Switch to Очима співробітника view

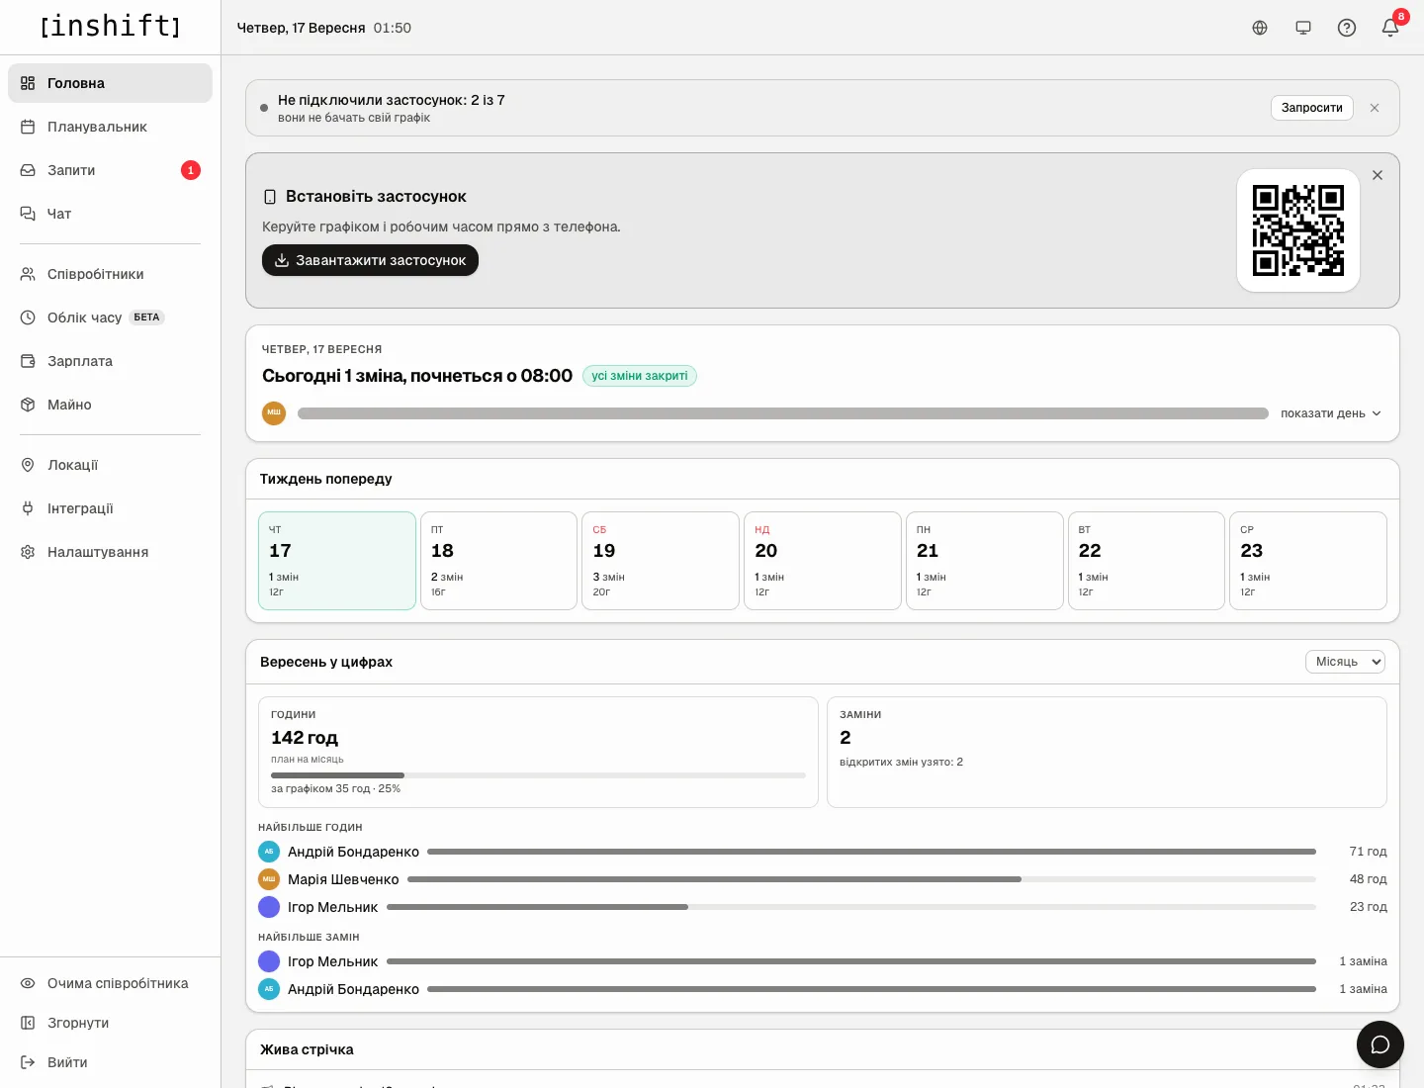[110, 983]
